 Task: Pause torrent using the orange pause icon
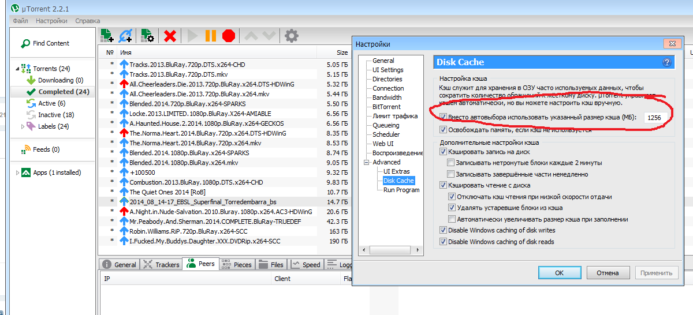click(x=210, y=36)
